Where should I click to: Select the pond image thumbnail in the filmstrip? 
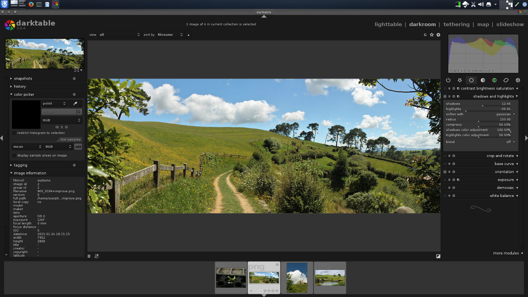[x=330, y=278]
